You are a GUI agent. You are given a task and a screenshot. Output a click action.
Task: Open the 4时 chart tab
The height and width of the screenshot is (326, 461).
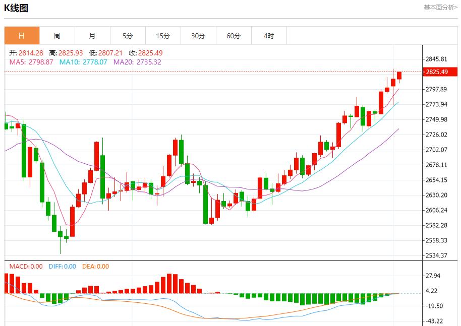click(269, 36)
